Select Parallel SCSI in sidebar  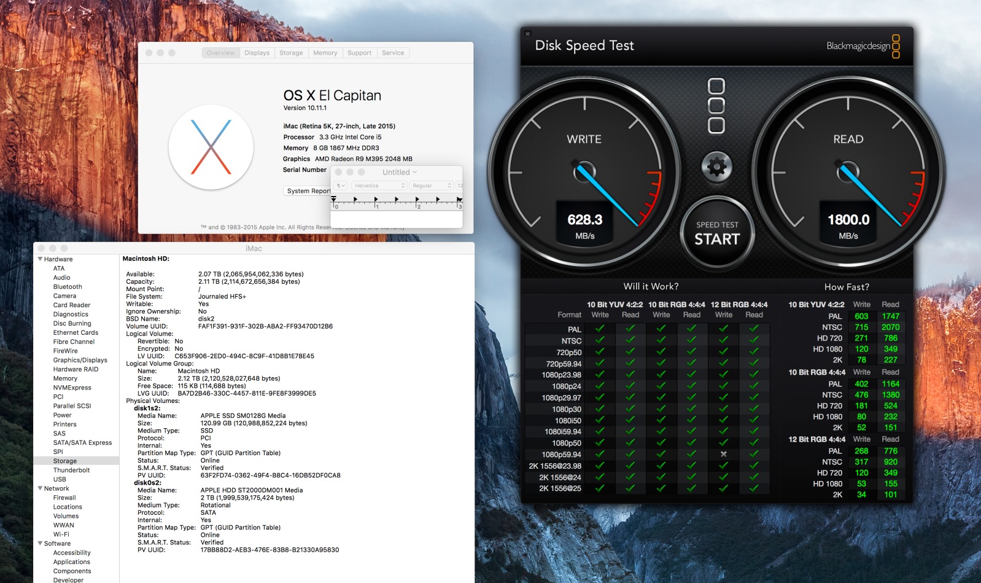[72, 406]
